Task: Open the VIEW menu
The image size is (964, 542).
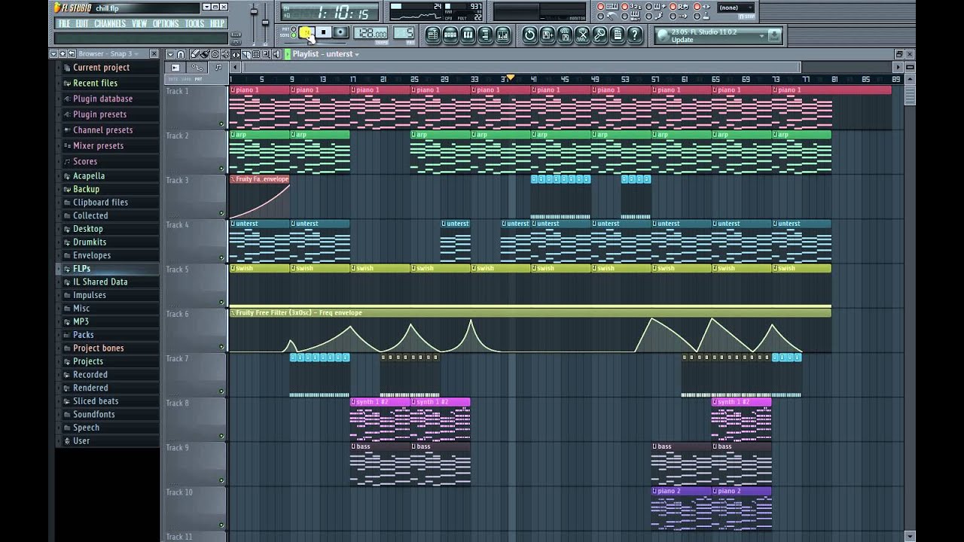Action: (x=139, y=23)
